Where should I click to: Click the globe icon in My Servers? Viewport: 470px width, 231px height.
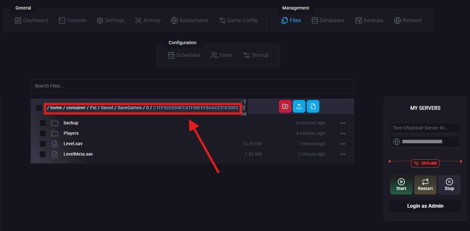pyautogui.click(x=397, y=142)
